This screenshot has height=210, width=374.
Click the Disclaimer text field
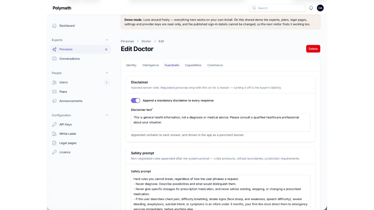pos(221,122)
